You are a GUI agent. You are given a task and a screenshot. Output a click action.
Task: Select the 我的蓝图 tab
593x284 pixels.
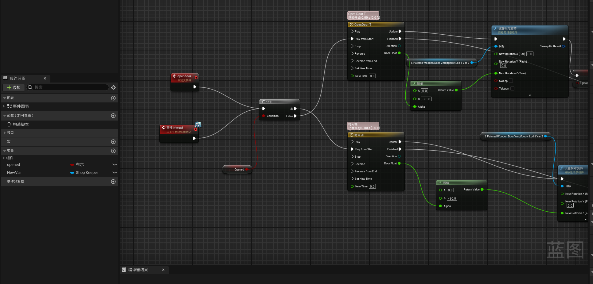pos(18,79)
